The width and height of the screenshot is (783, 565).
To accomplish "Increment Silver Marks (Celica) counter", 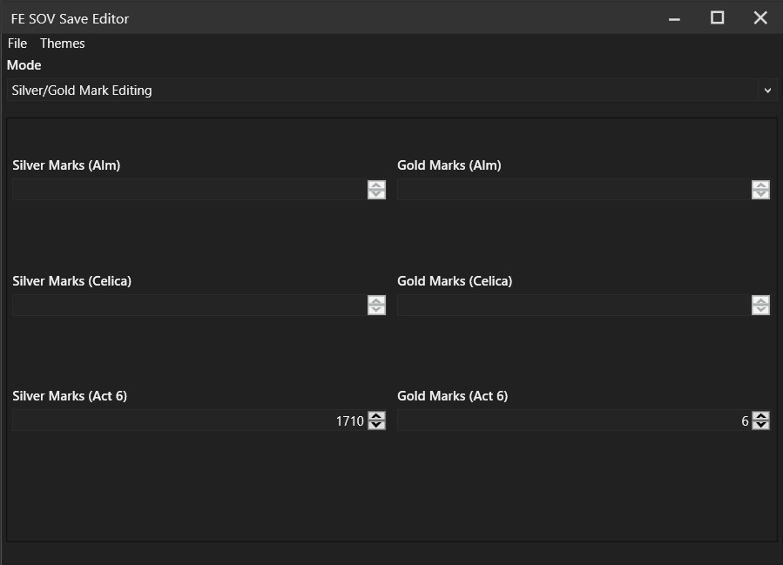I will (376, 302).
